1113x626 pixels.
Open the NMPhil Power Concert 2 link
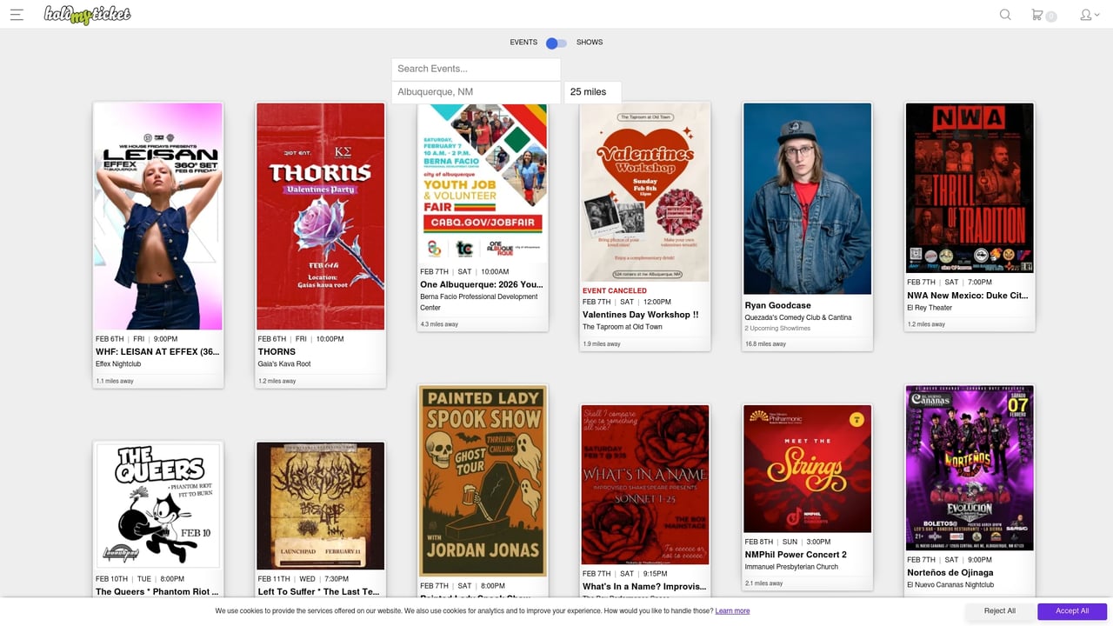[x=796, y=555]
